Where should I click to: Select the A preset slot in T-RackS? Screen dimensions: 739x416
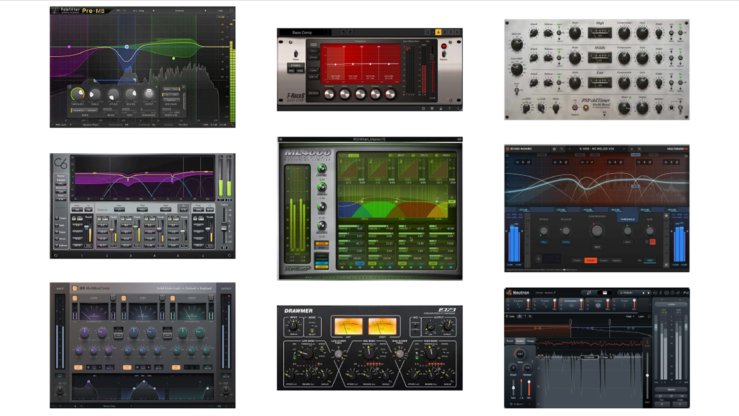tap(438, 32)
